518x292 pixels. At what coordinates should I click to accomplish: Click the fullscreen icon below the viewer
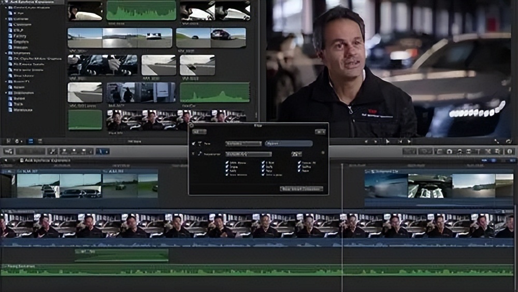496,141
